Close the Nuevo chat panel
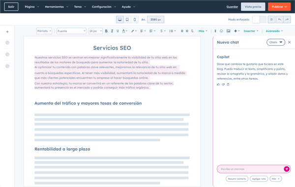Viewport: 295px width, 187px height. 290,42
